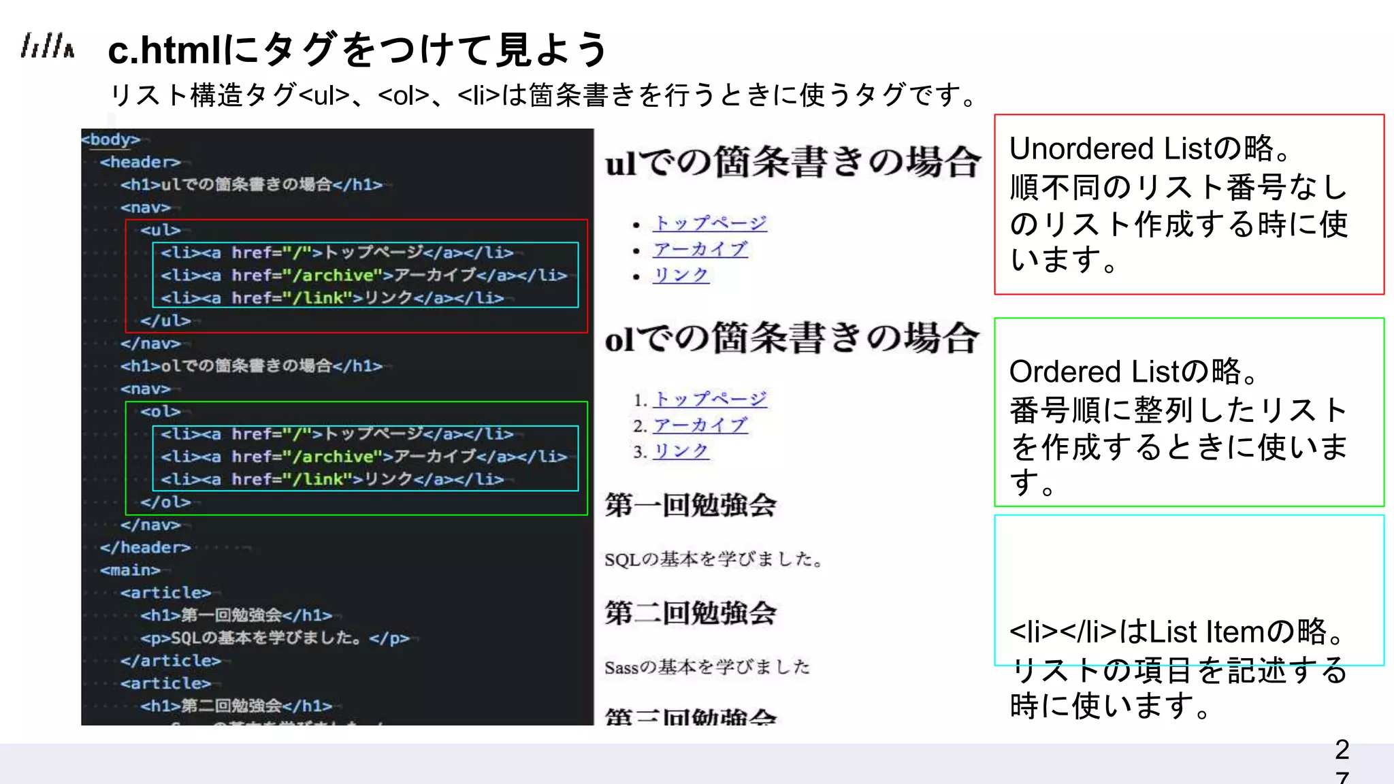Select the h1 第一回勉強会 code line
The height and width of the screenshot is (784, 1394).
[236, 616]
